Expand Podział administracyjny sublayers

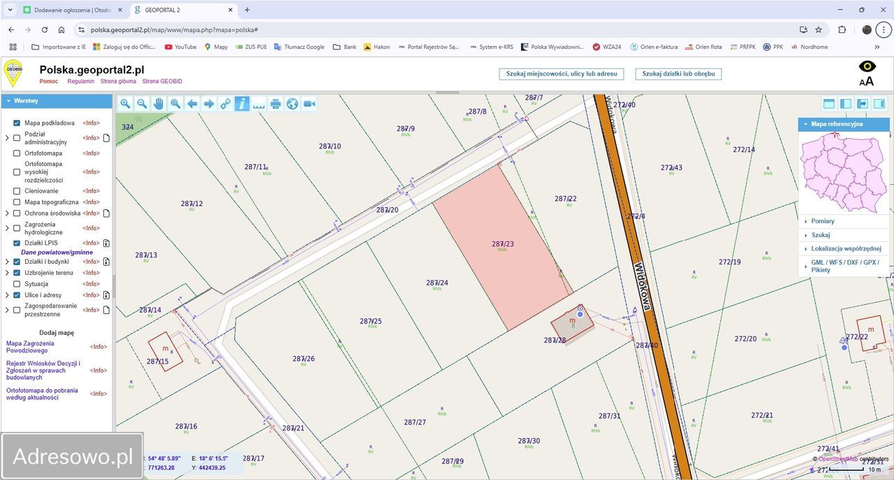7,138
